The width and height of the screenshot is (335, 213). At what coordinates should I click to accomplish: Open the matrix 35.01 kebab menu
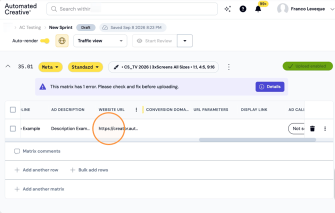click(229, 67)
